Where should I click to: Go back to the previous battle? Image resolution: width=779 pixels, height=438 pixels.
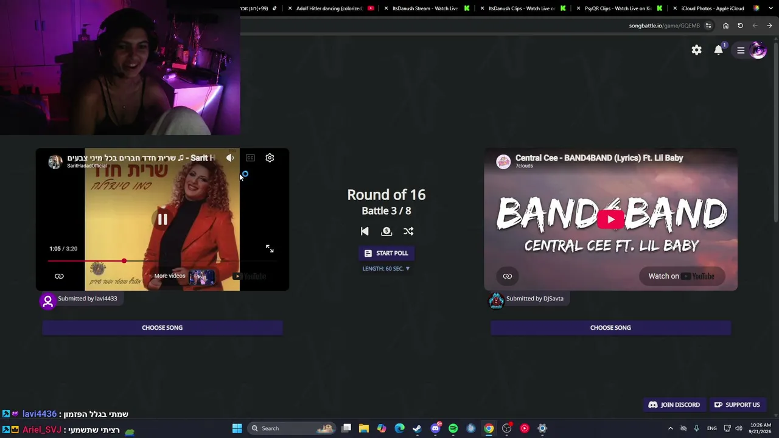(365, 231)
